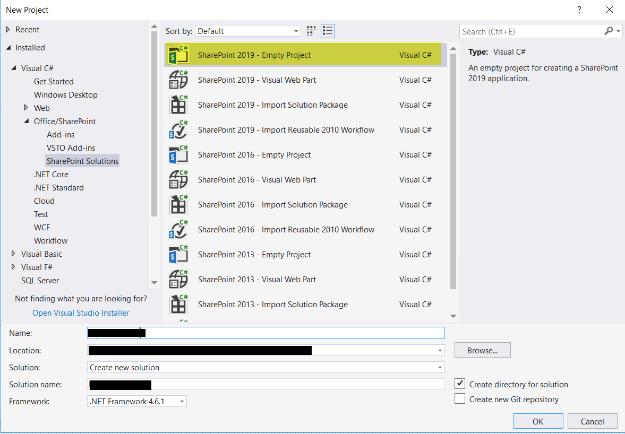Select SharePoint Solutions category
The image size is (625, 434).
pyautogui.click(x=82, y=161)
